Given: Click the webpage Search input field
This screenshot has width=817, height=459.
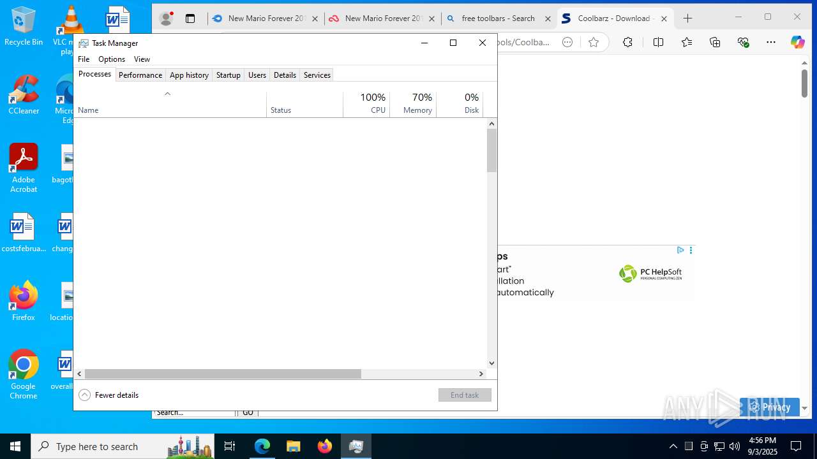Looking at the screenshot, I should 194,412.
